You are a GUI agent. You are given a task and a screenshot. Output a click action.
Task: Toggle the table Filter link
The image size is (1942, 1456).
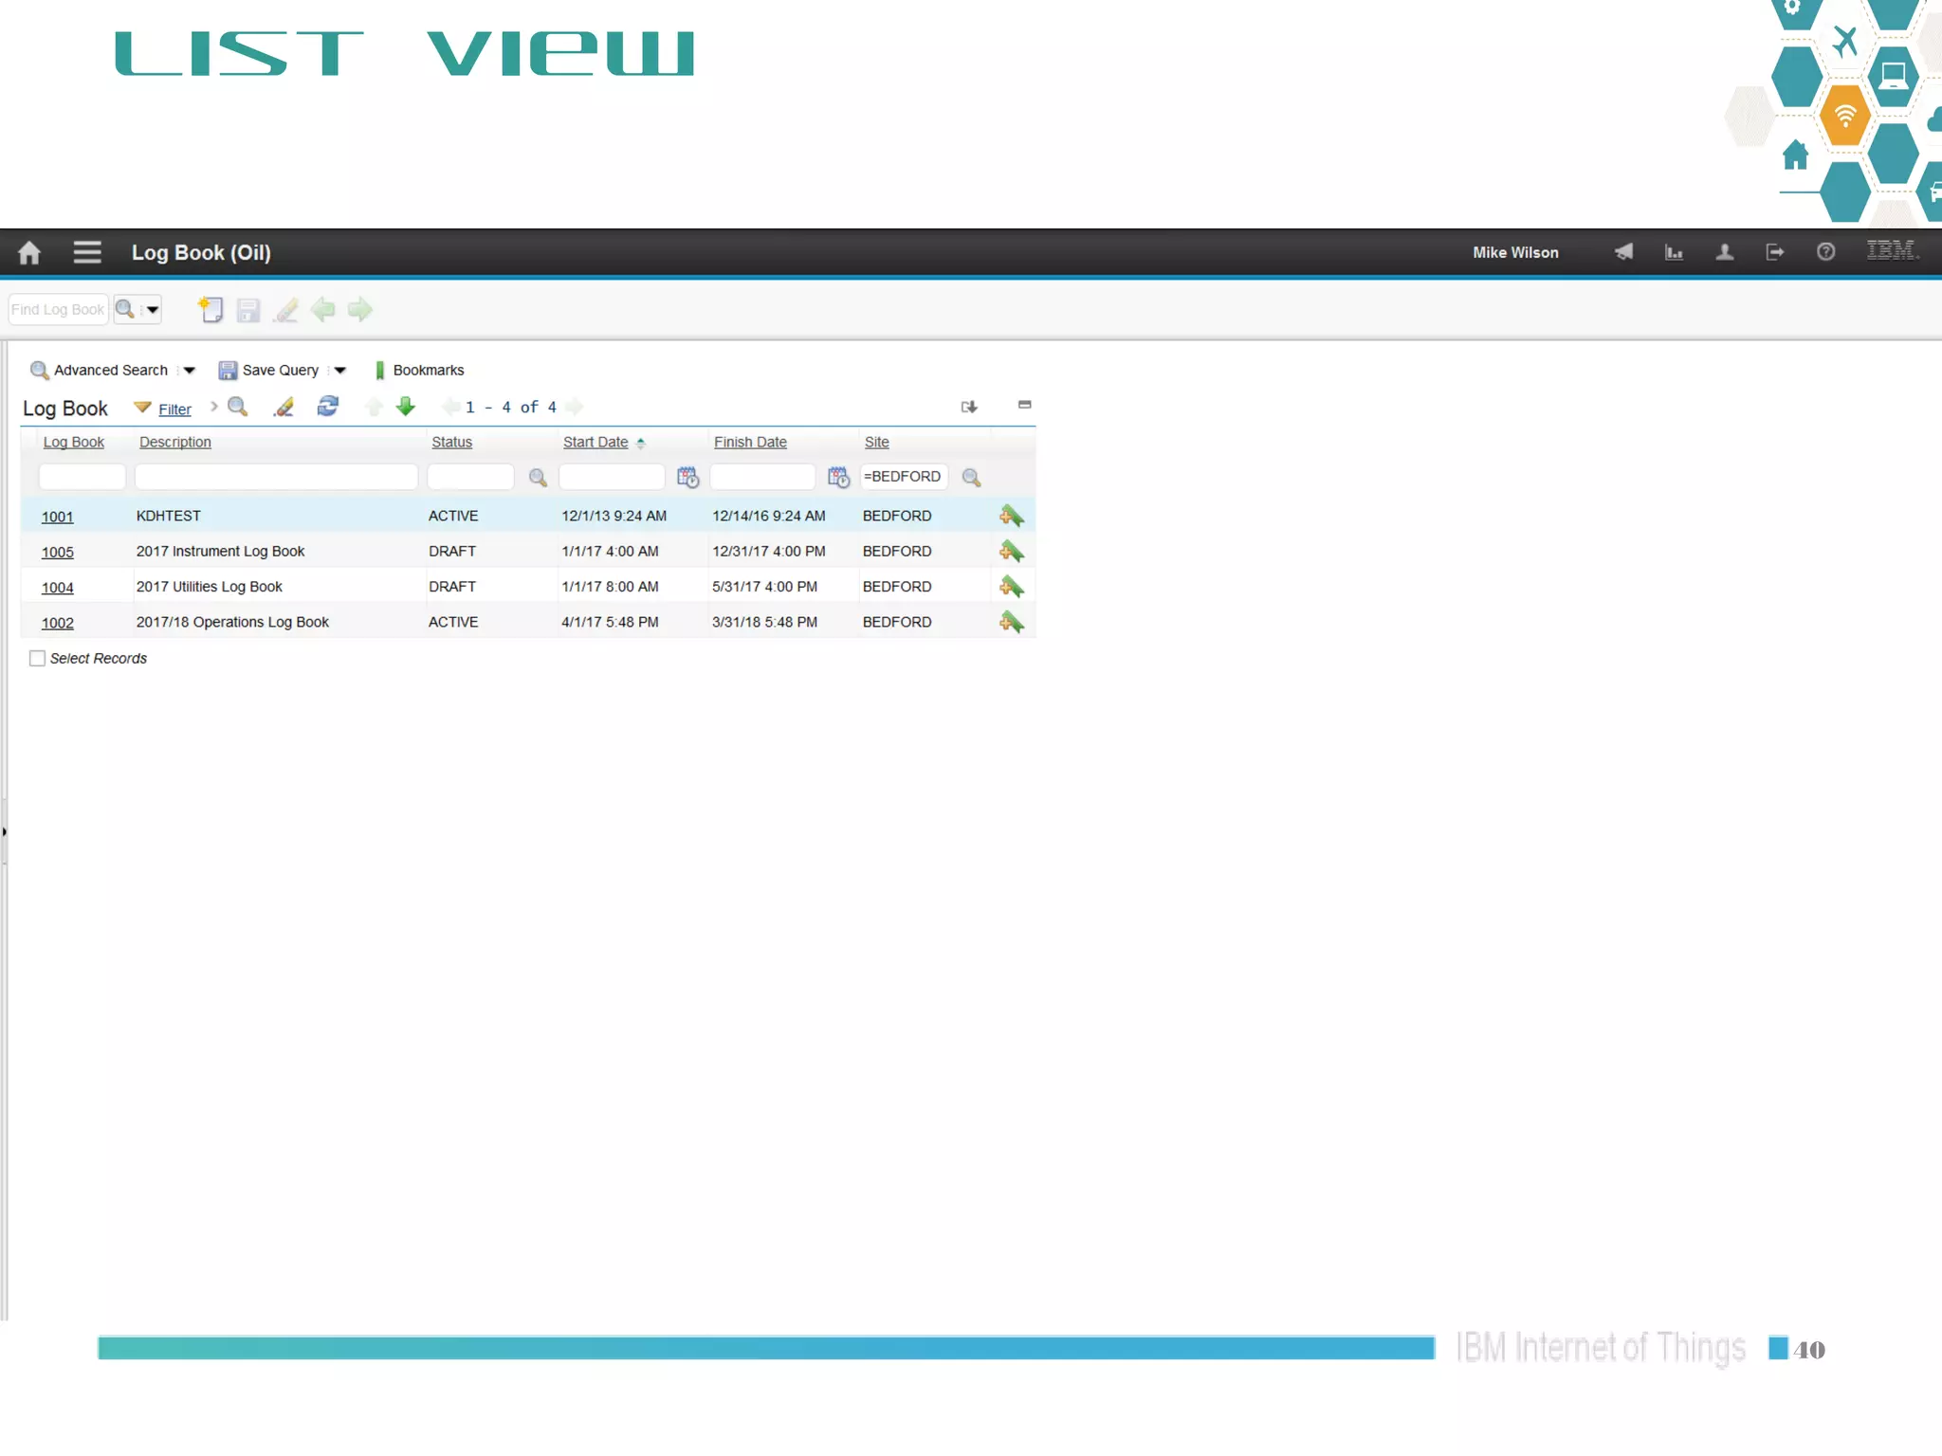pos(174,409)
